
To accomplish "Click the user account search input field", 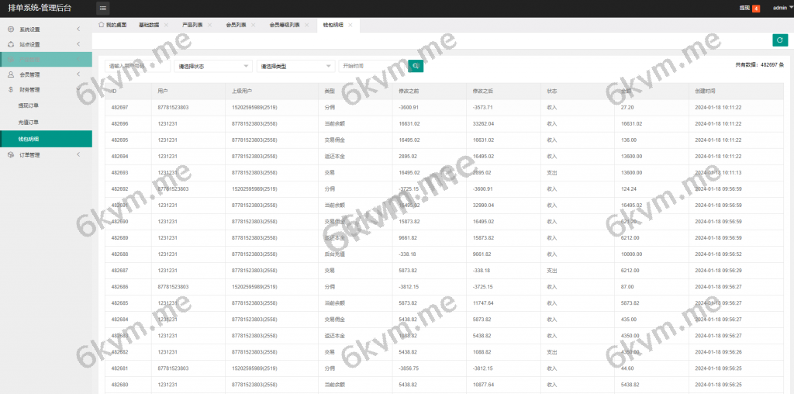I will [137, 67].
